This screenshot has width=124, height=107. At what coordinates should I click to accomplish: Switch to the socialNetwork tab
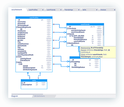click(x=17, y=10)
